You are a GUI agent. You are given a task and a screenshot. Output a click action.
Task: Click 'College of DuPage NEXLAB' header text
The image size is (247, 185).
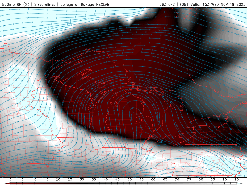pos(85,4)
